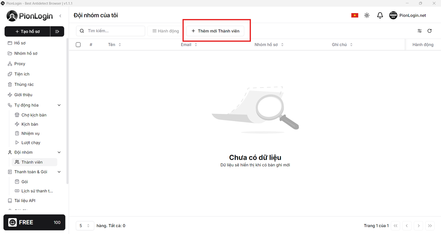Click the PionLogin.net account avatar
Image resolution: width=441 pixels, height=234 pixels.
[x=393, y=16]
